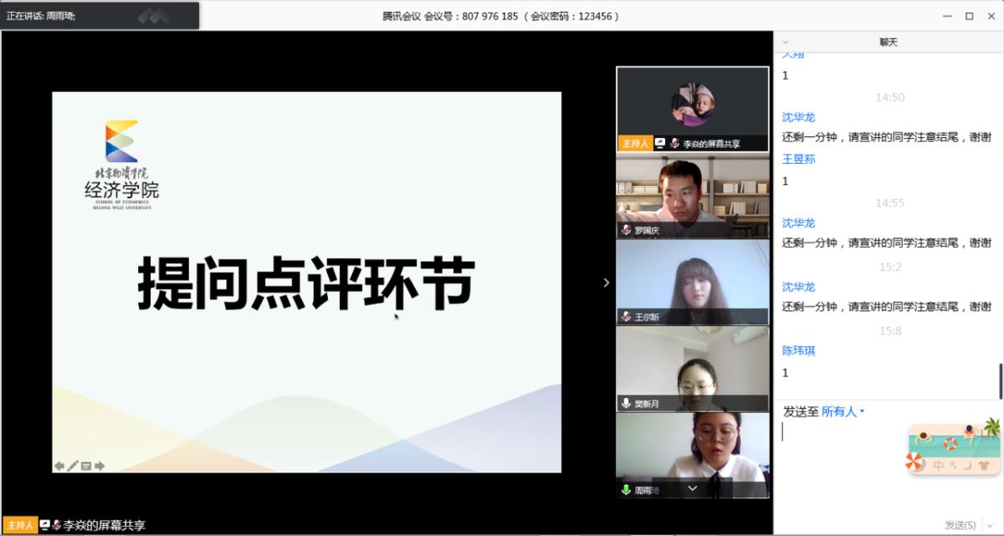Click the next slide arrow on the slideshow
Screen dimensions: 1004x536
[100, 466]
